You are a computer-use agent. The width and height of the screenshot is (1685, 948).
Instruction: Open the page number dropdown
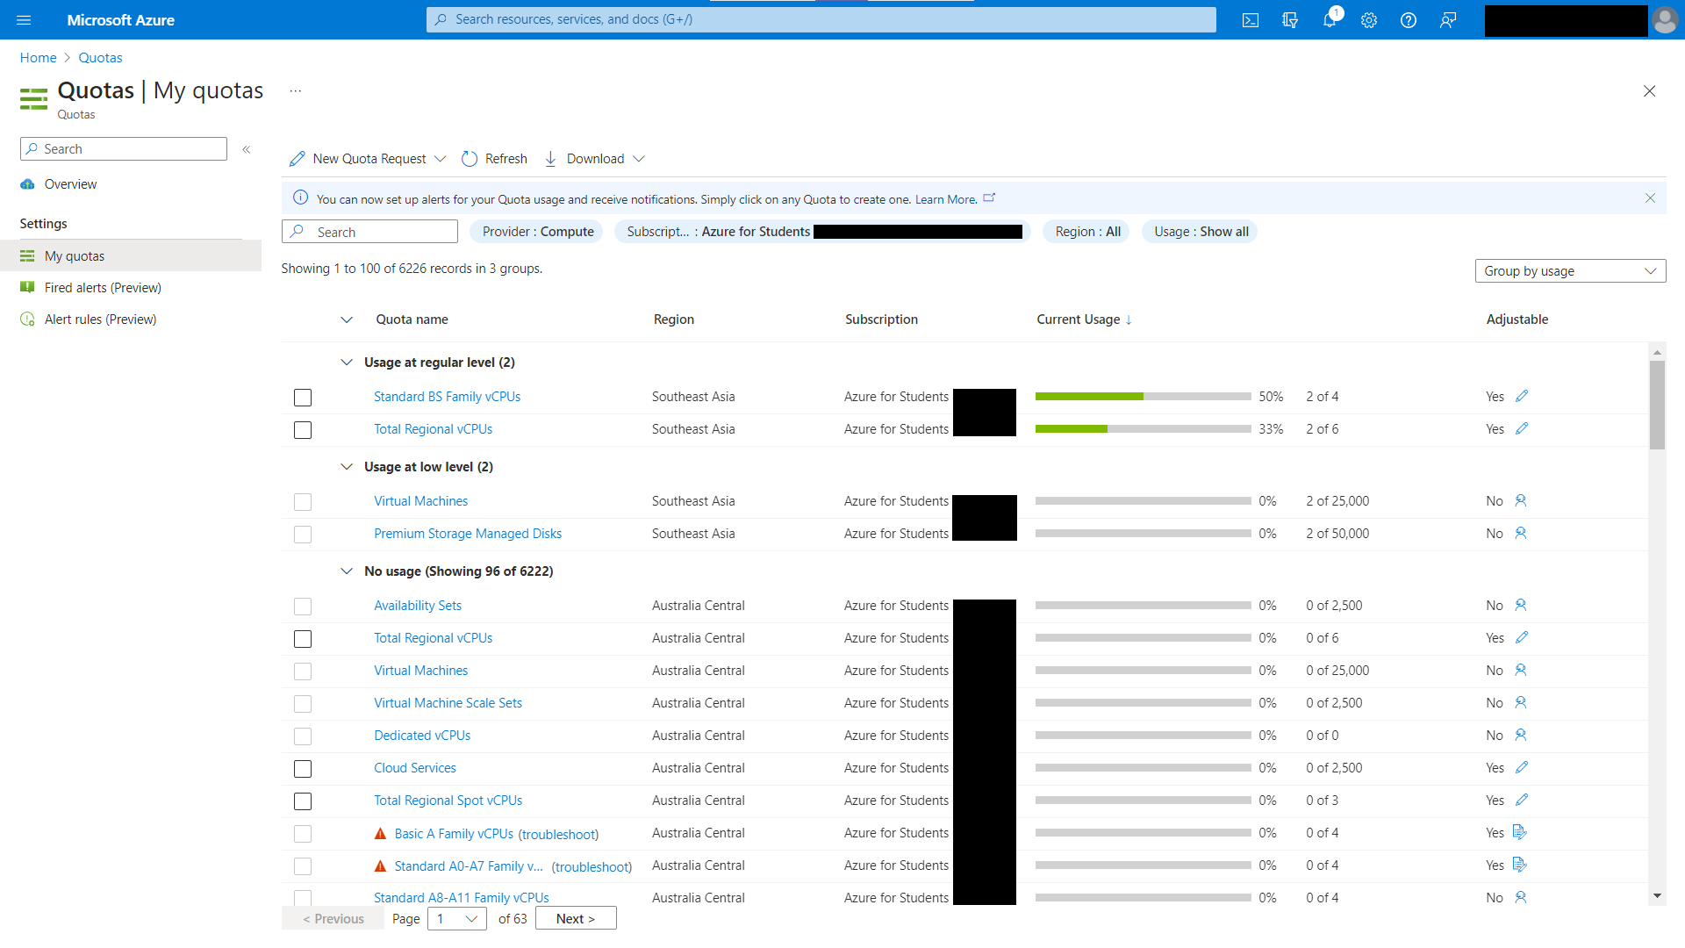click(457, 919)
